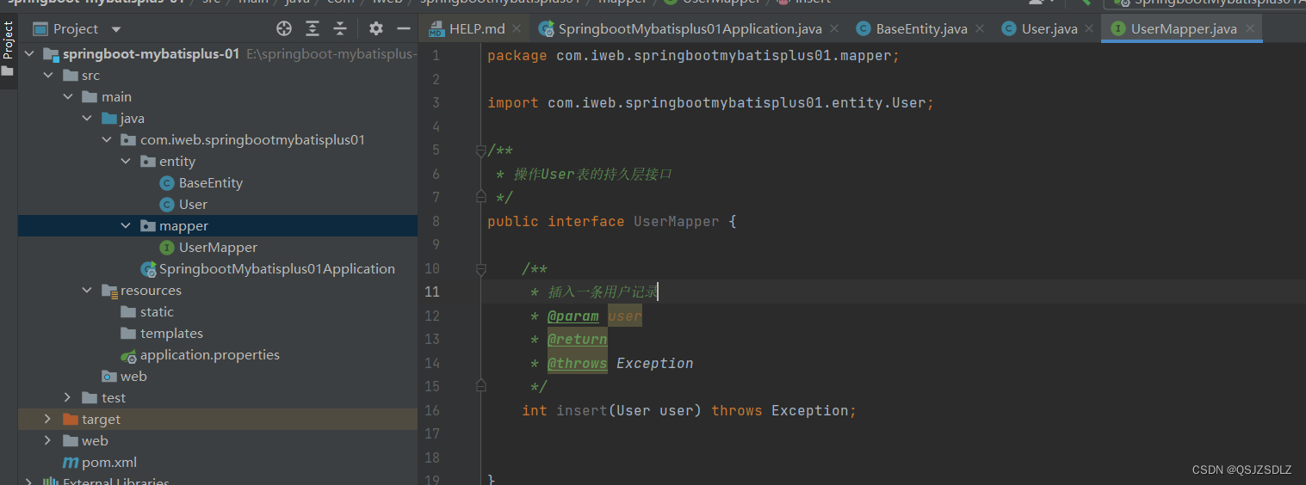Collapse the entity package

(x=125, y=162)
